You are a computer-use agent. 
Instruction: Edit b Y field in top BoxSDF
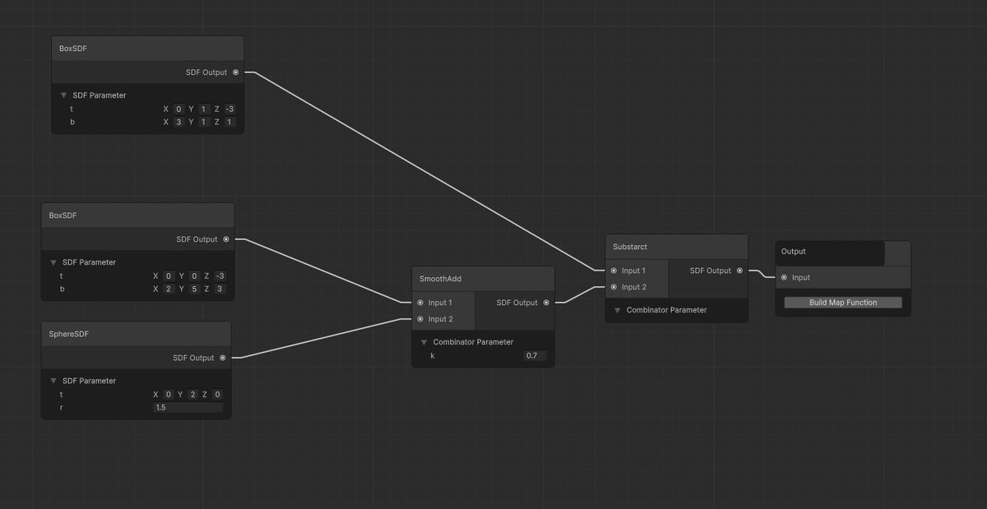point(203,123)
